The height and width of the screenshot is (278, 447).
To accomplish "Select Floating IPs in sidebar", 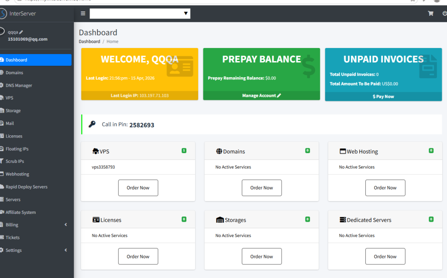I will tap(17, 149).
